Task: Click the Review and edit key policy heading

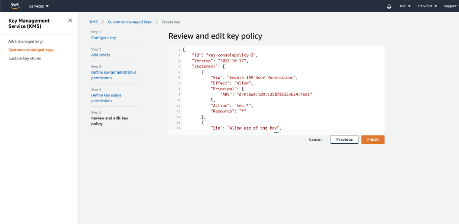Action: point(215,36)
